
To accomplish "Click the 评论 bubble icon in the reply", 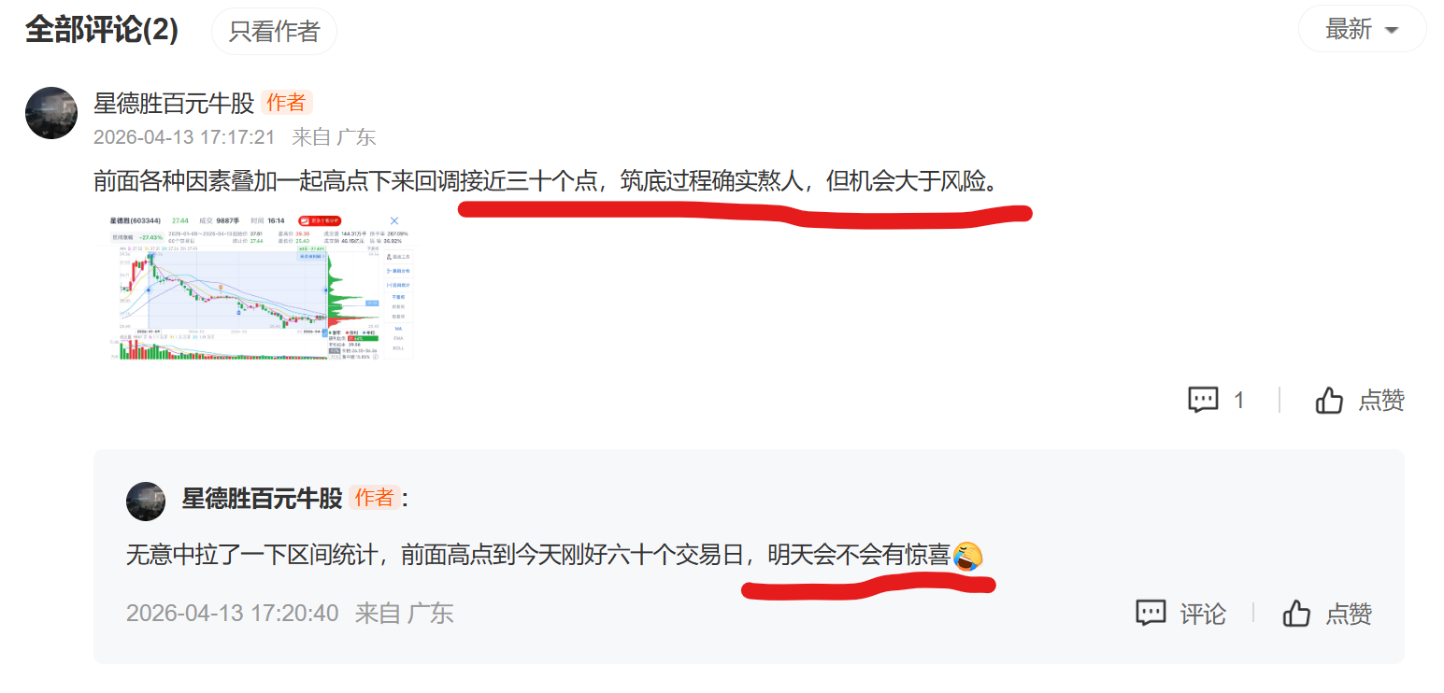I will coord(1151,614).
